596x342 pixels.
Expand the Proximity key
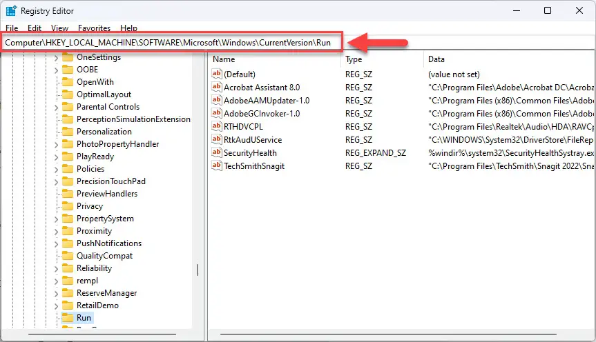click(56, 231)
